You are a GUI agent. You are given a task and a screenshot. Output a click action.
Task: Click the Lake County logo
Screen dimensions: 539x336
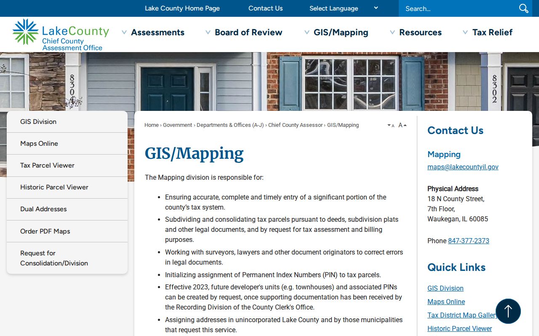pyautogui.click(x=61, y=34)
